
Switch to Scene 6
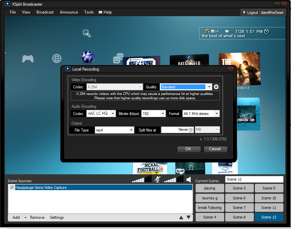[x=239, y=198]
